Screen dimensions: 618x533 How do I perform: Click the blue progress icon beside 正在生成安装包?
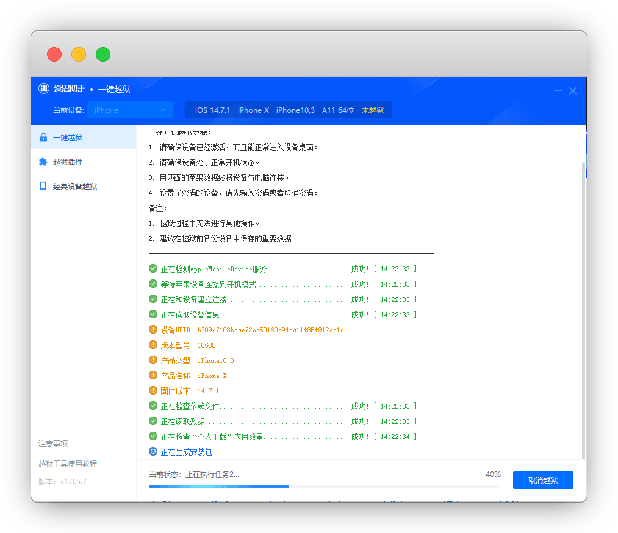(153, 451)
